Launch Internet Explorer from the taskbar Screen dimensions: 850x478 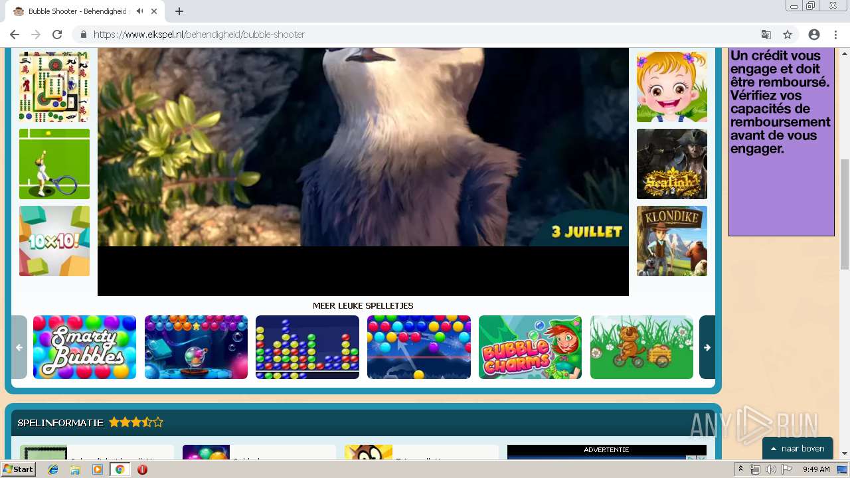click(x=53, y=469)
